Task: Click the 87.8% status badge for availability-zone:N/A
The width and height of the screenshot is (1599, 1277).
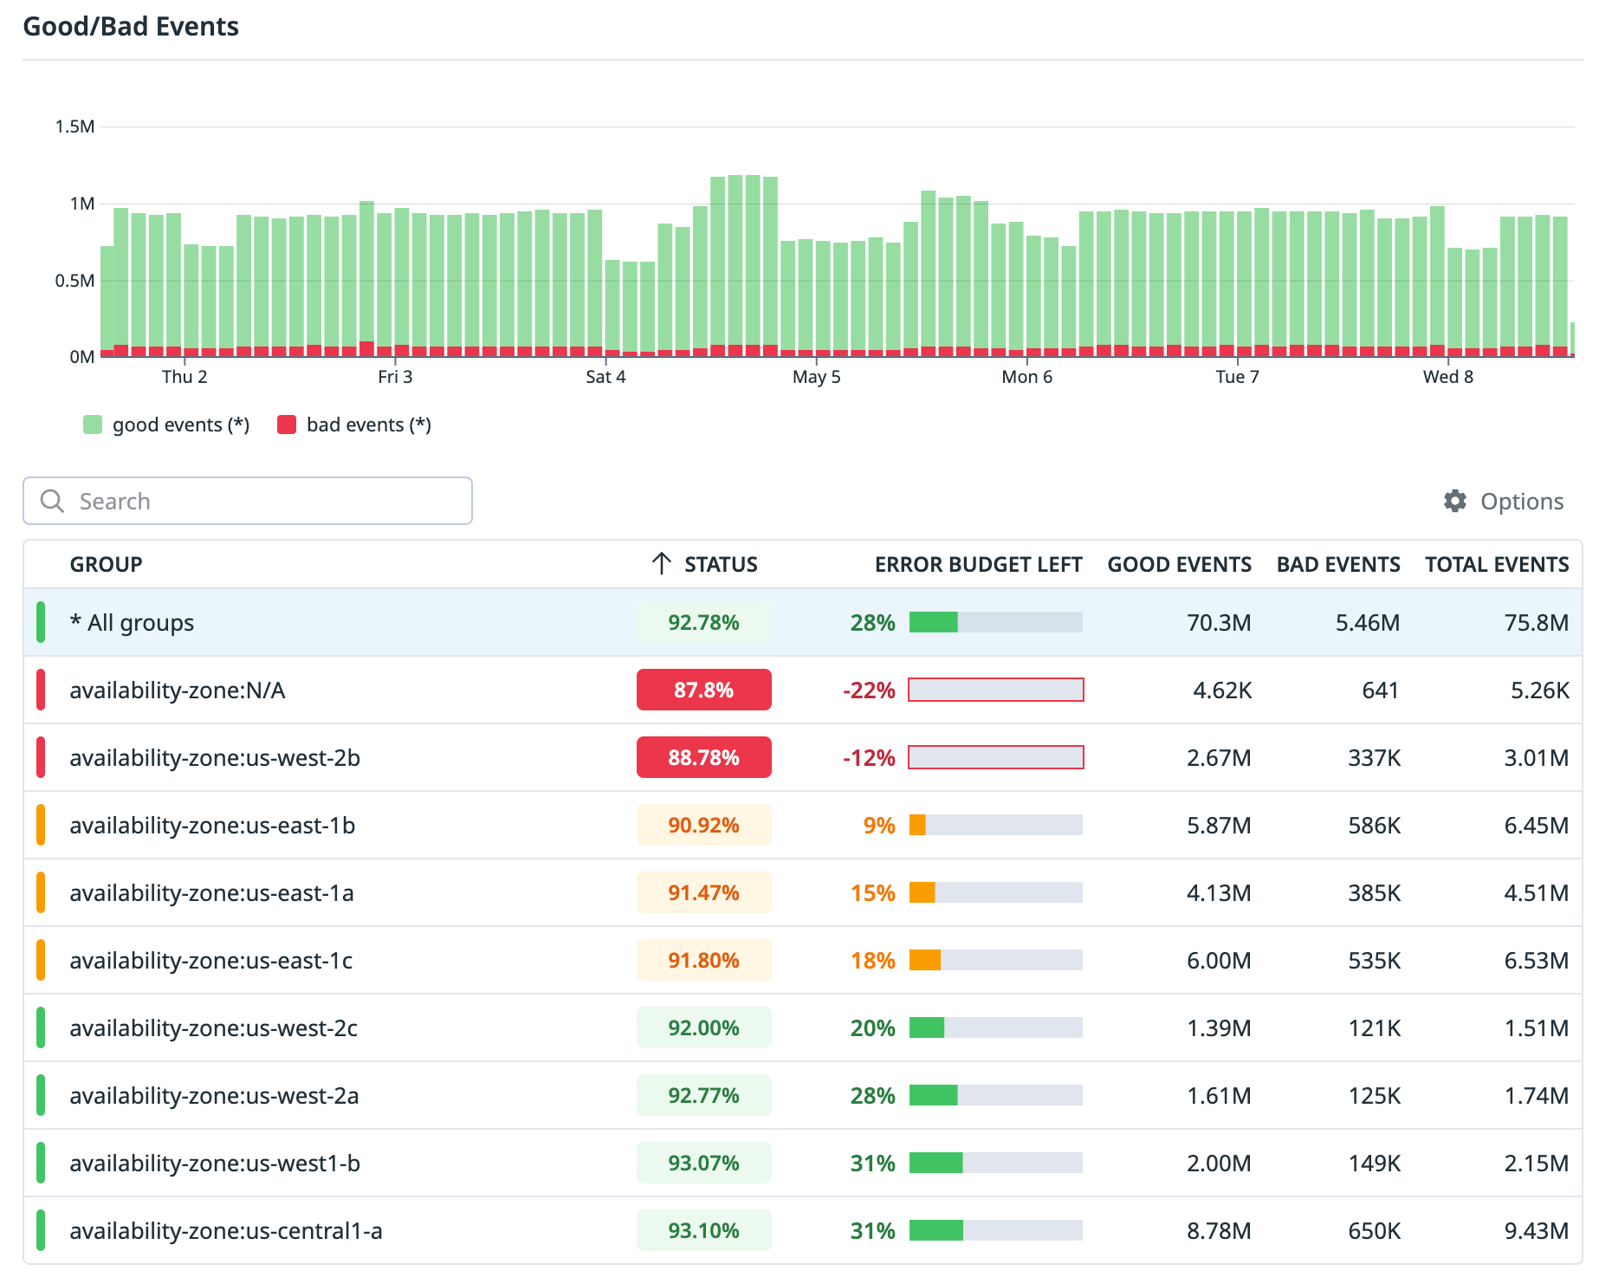Action: click(703, 690)
